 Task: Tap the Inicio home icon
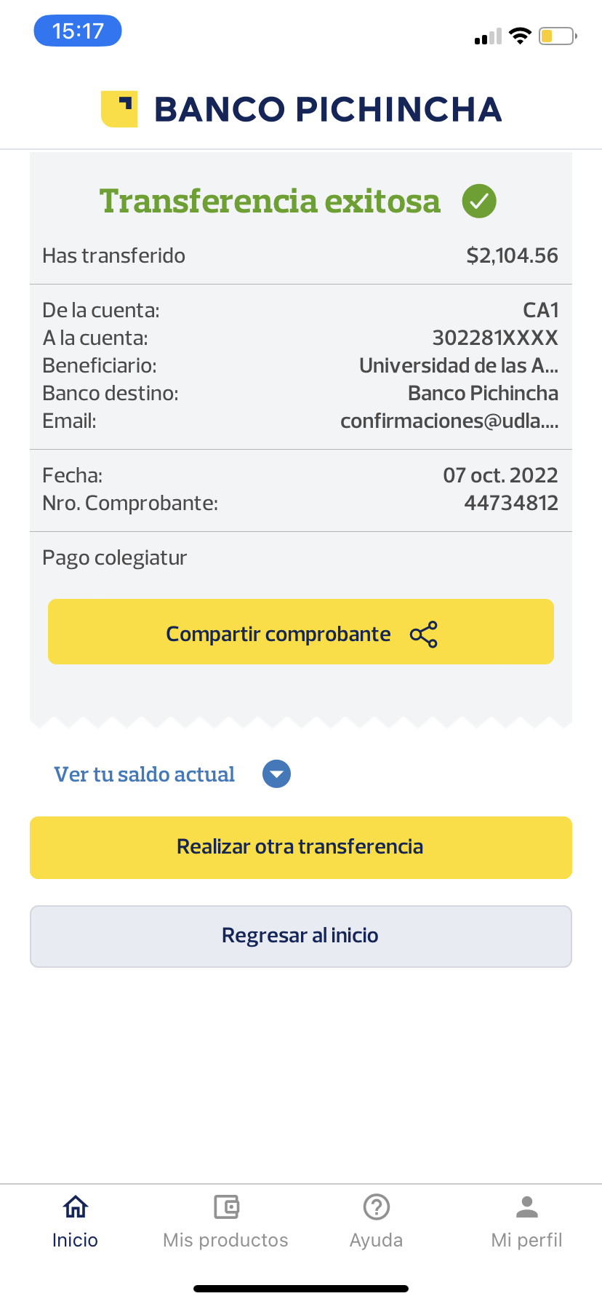[75, 1207]
